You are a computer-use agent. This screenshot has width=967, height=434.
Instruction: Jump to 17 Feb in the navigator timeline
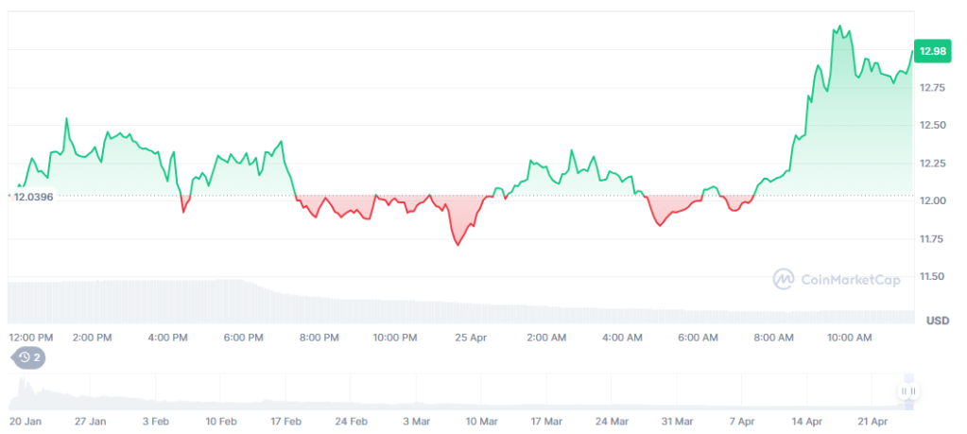286,420
